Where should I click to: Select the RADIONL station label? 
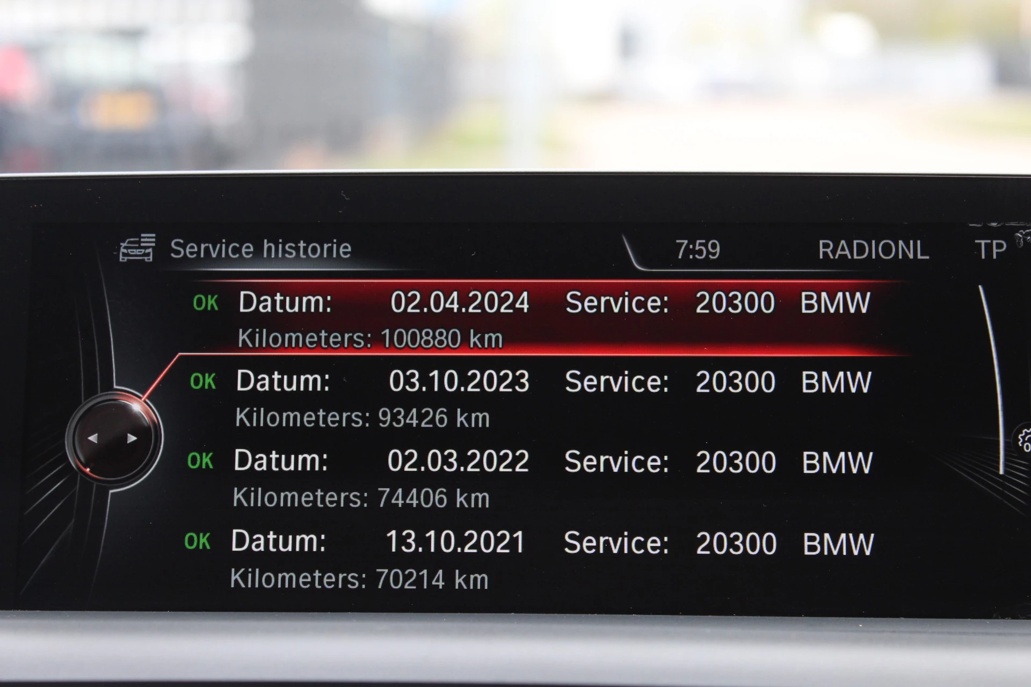(x=874, y=250)
